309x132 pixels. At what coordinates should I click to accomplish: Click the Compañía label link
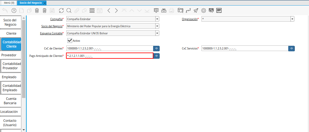56,19
